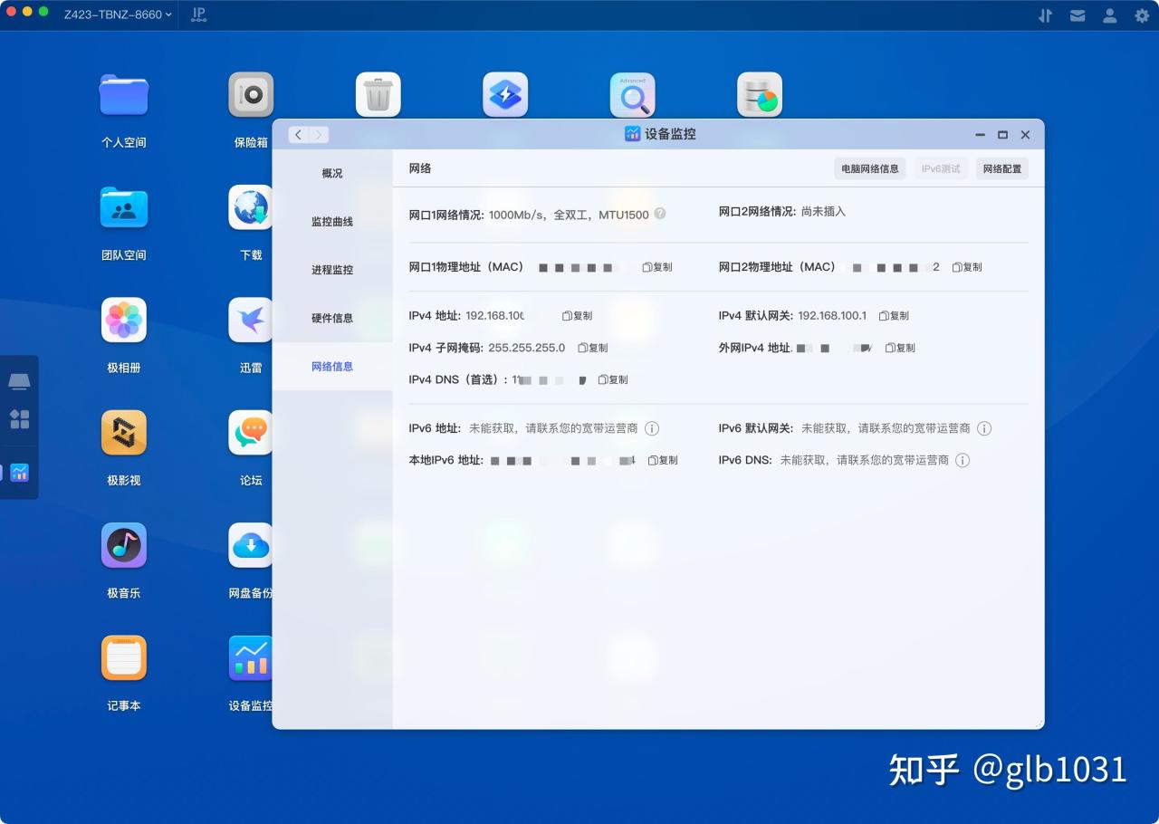
Task: Switch to the 概况 tab
Action: click(x=332, y=173)
